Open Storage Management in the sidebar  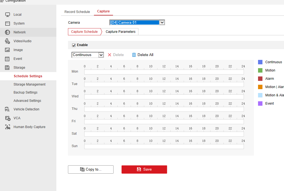(x=29, y=84)
